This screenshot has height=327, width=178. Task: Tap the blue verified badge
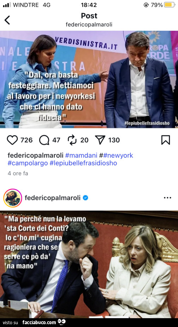click(85, 198)
